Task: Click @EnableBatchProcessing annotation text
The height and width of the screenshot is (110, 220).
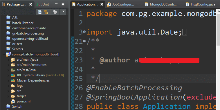Action: 134,88
